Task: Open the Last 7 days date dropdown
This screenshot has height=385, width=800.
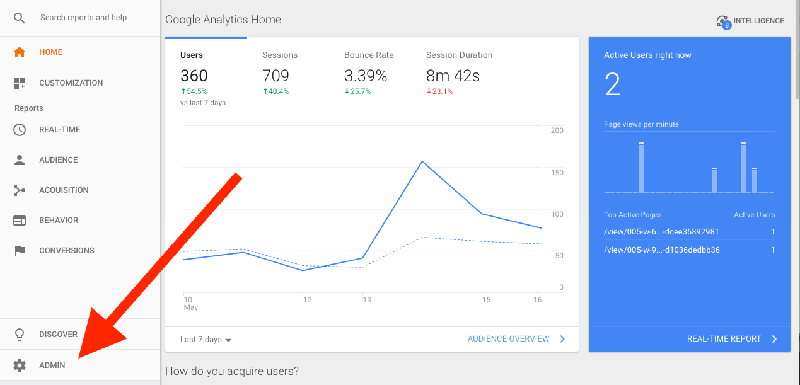Action: (206, 340)
